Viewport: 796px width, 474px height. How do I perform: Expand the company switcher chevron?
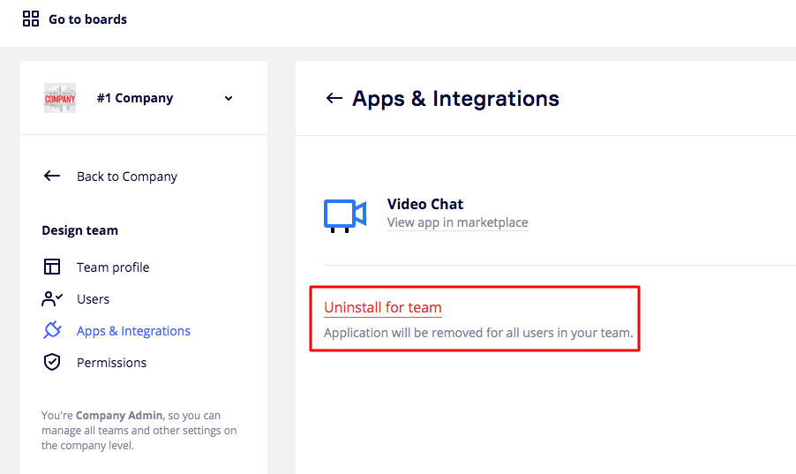tap(229, 98)
